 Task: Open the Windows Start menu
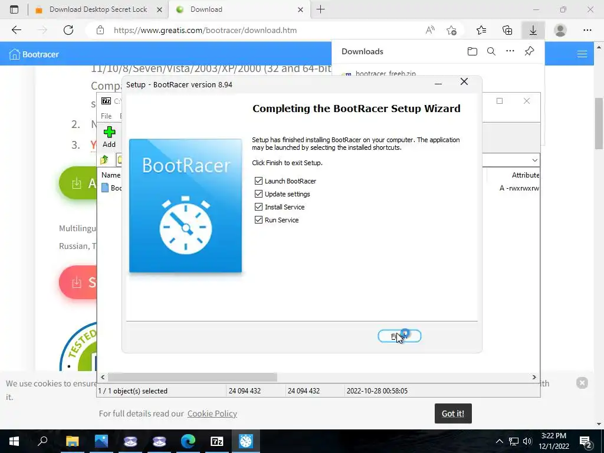point(14,441)
